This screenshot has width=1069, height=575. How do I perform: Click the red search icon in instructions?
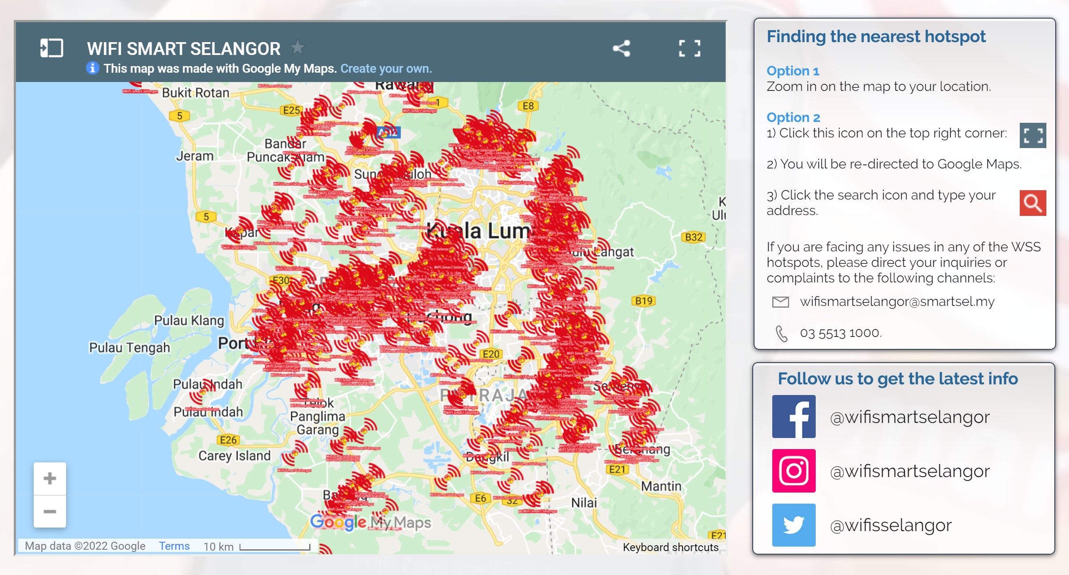coord(1033,203)
